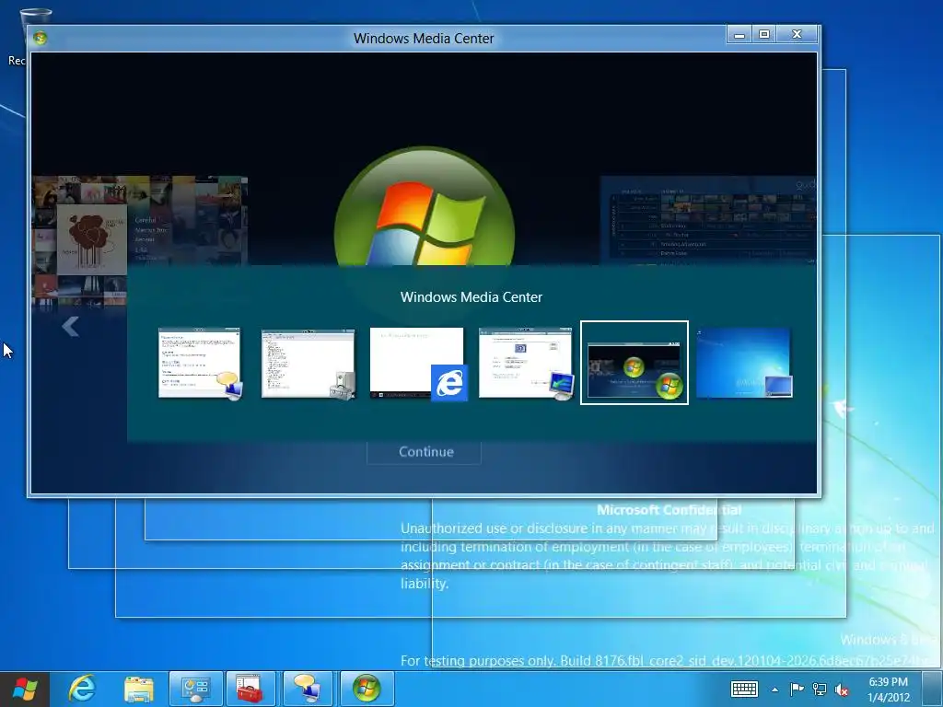Select the monitor settings thumbnail in switcher
943x707 pixels.
point(526,363)
